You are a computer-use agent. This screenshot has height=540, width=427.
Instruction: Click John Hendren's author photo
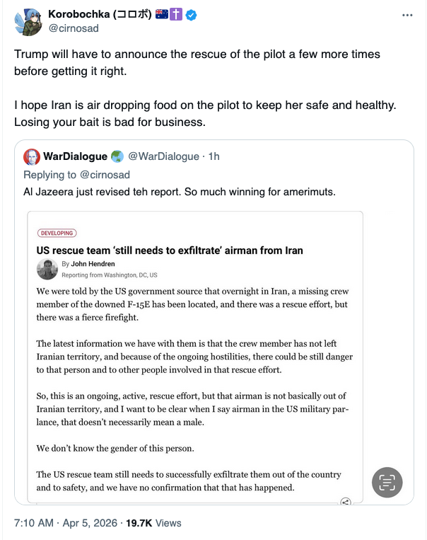pos(47,269)
